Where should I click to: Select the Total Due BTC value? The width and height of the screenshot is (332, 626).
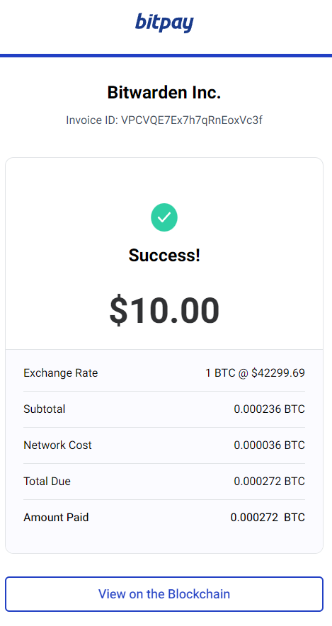coord(269,481)
